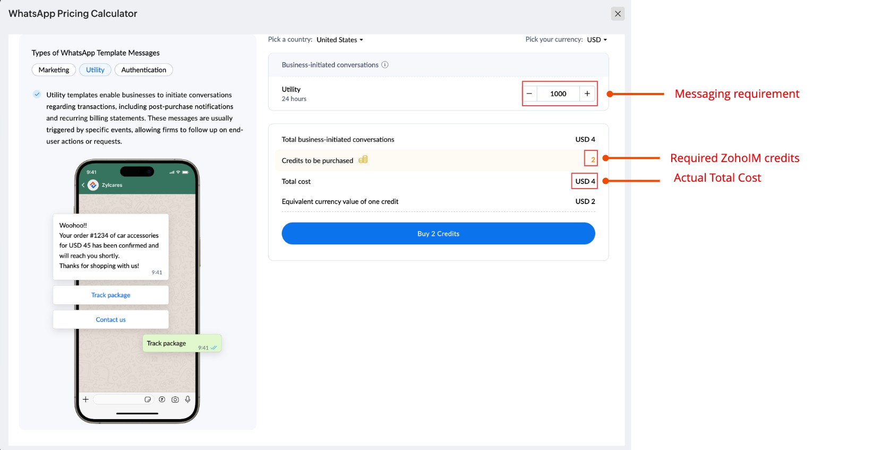Tap the microphone icon in phone preview
889x450 pixels.
click(187, 400)
